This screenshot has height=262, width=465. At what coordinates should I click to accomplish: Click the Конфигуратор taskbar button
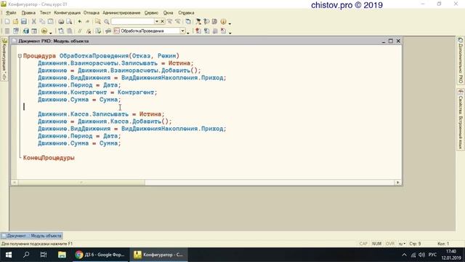tap(158, 255)
